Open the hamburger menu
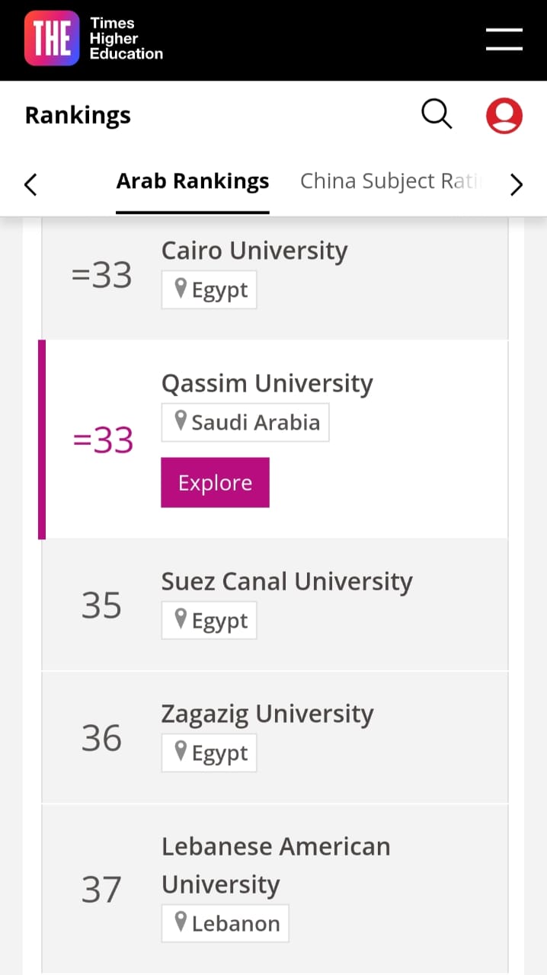The height and width of the screenshot is (975, 547). coord(504,40)
